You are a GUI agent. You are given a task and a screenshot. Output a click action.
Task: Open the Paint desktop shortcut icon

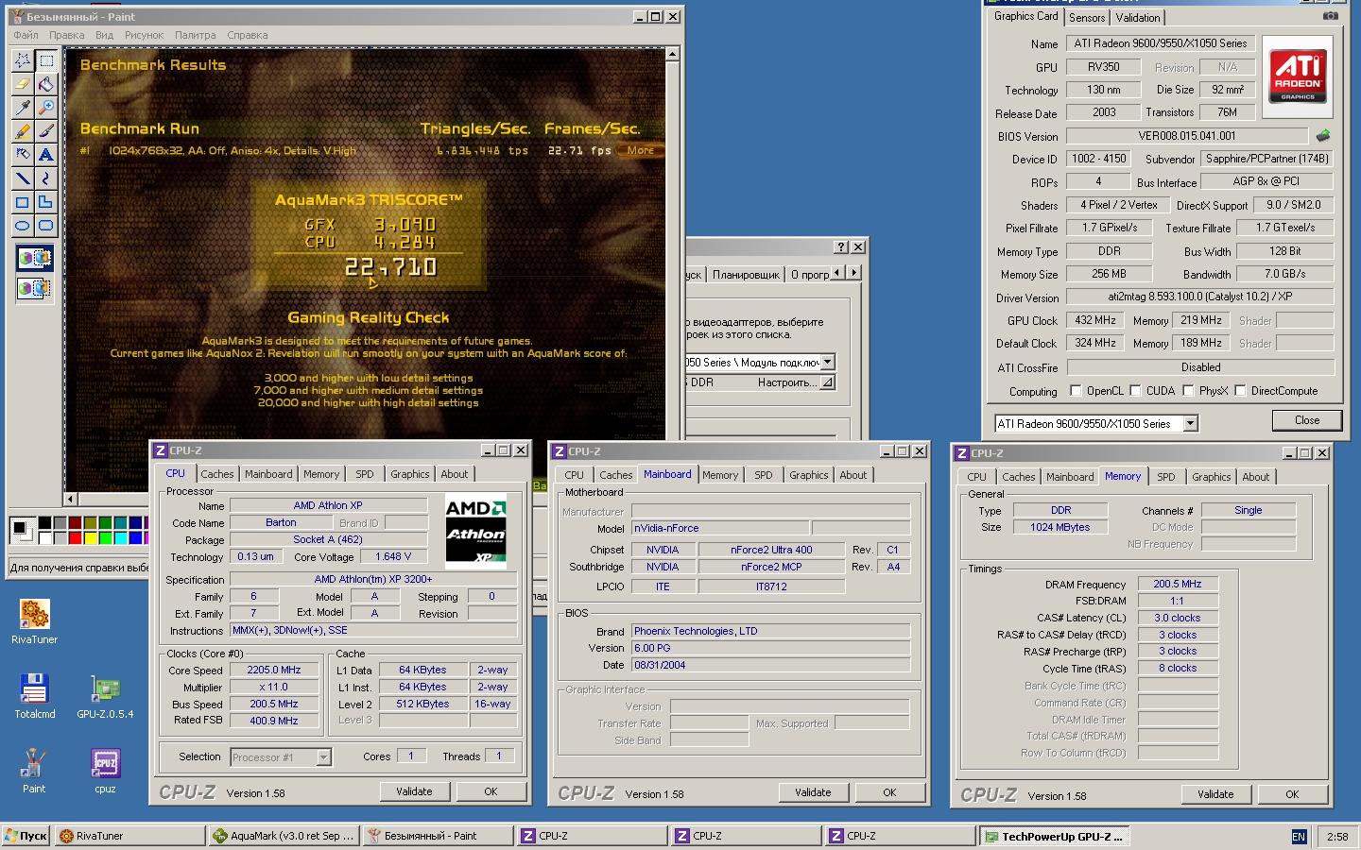pos(34,771)
